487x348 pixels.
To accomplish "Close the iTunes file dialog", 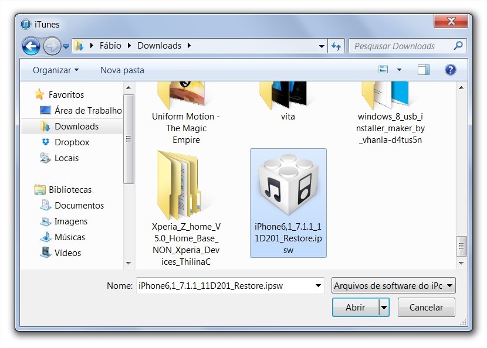I will pos(451,21).
